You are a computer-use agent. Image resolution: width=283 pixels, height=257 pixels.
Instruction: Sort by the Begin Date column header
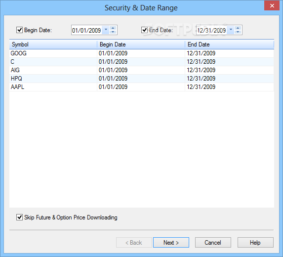coord(141,44)
